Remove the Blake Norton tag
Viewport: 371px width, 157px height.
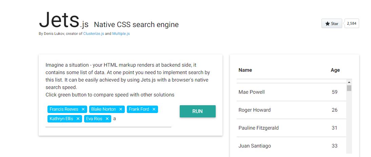coord(121,109)
